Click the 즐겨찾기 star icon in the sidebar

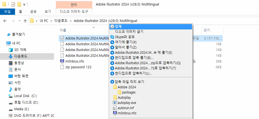tap(9, 35)
